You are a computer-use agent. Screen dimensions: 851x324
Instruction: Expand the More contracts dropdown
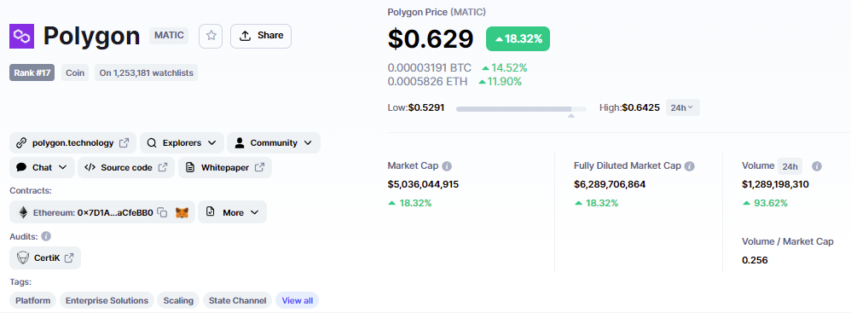click(232, 212)
